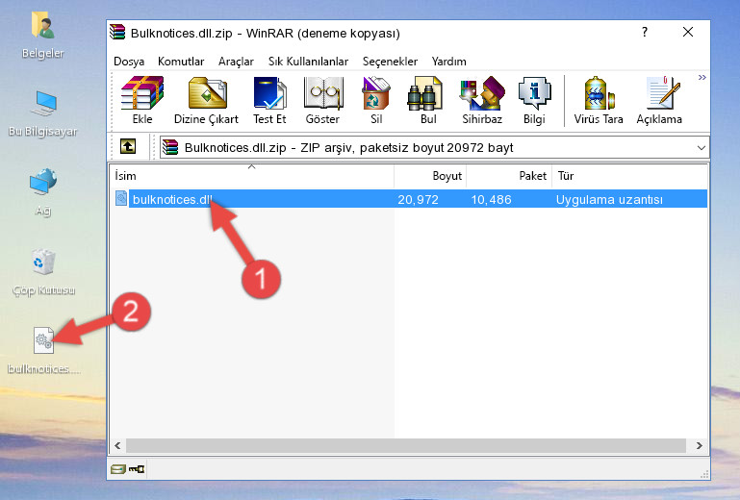Click the horizontal scrollbar right arrow
The height and width of the screenshot is (500, 740).
700,446
